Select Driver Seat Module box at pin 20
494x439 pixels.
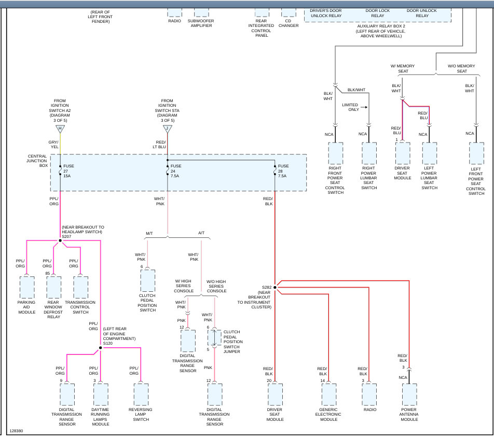click(x=275, y=394)
